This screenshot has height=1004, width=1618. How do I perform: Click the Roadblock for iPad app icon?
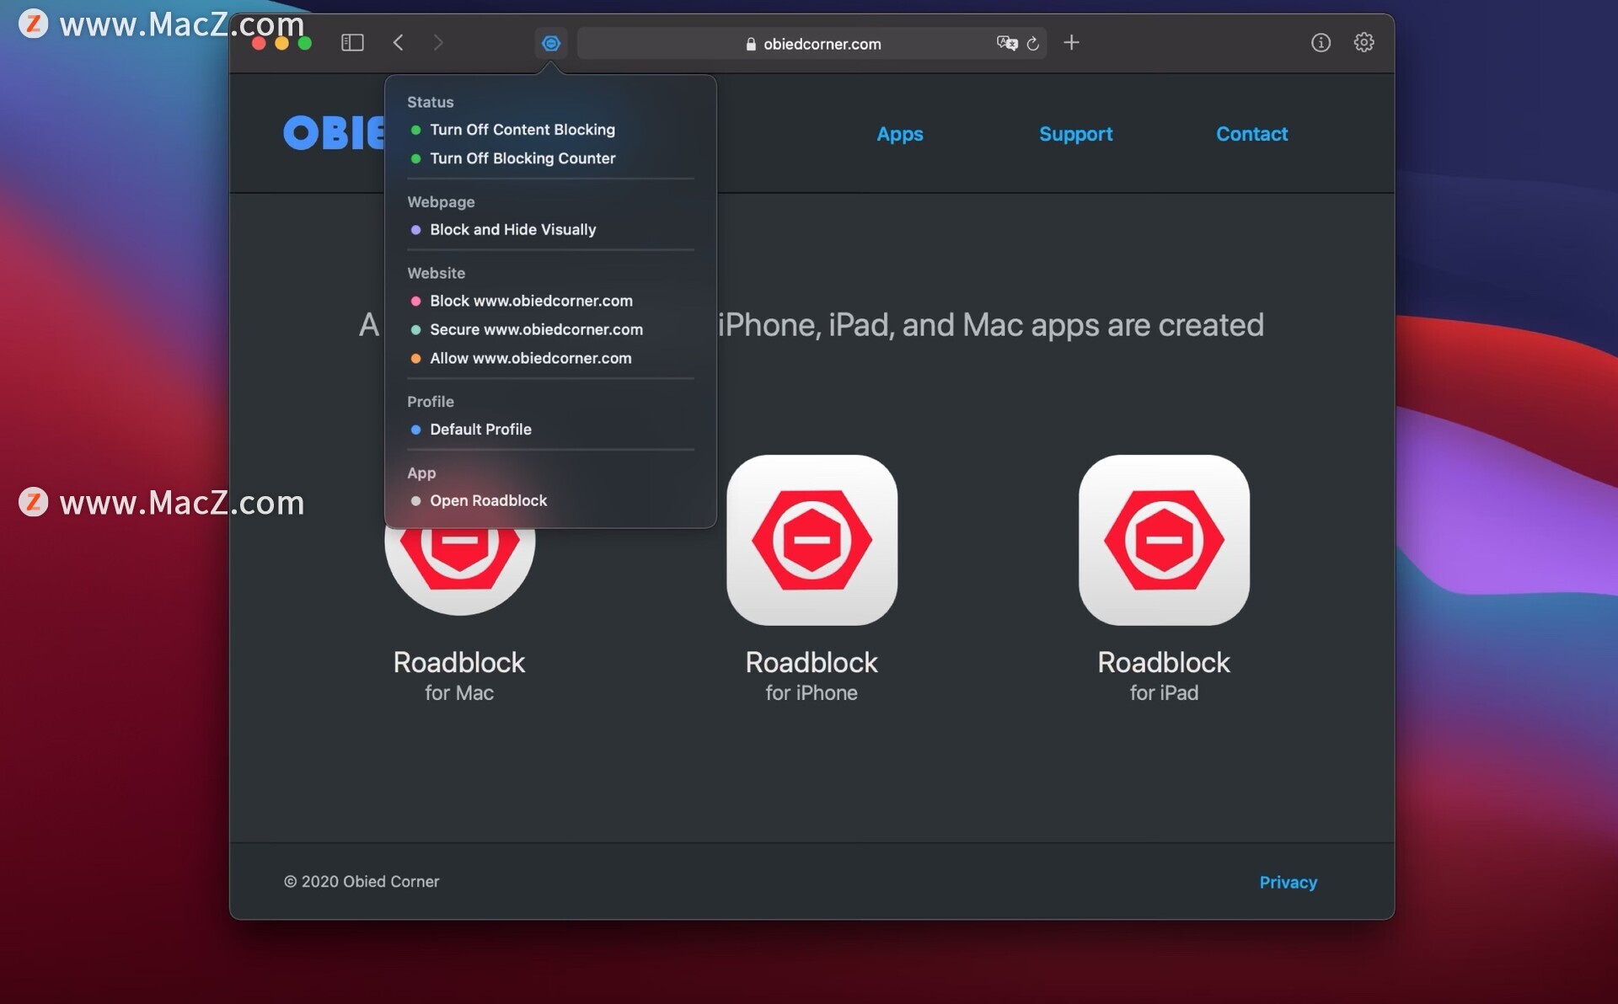tap(1164, 540)
